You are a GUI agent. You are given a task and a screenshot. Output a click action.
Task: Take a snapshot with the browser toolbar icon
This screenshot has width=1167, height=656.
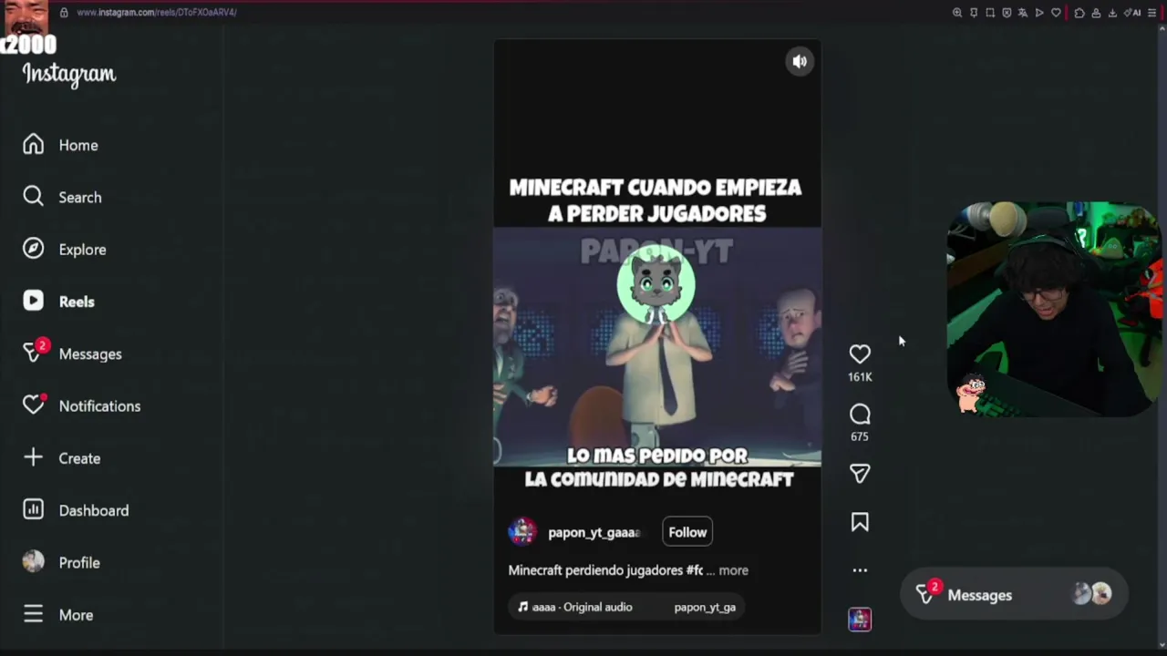click(x=990, y=13)
